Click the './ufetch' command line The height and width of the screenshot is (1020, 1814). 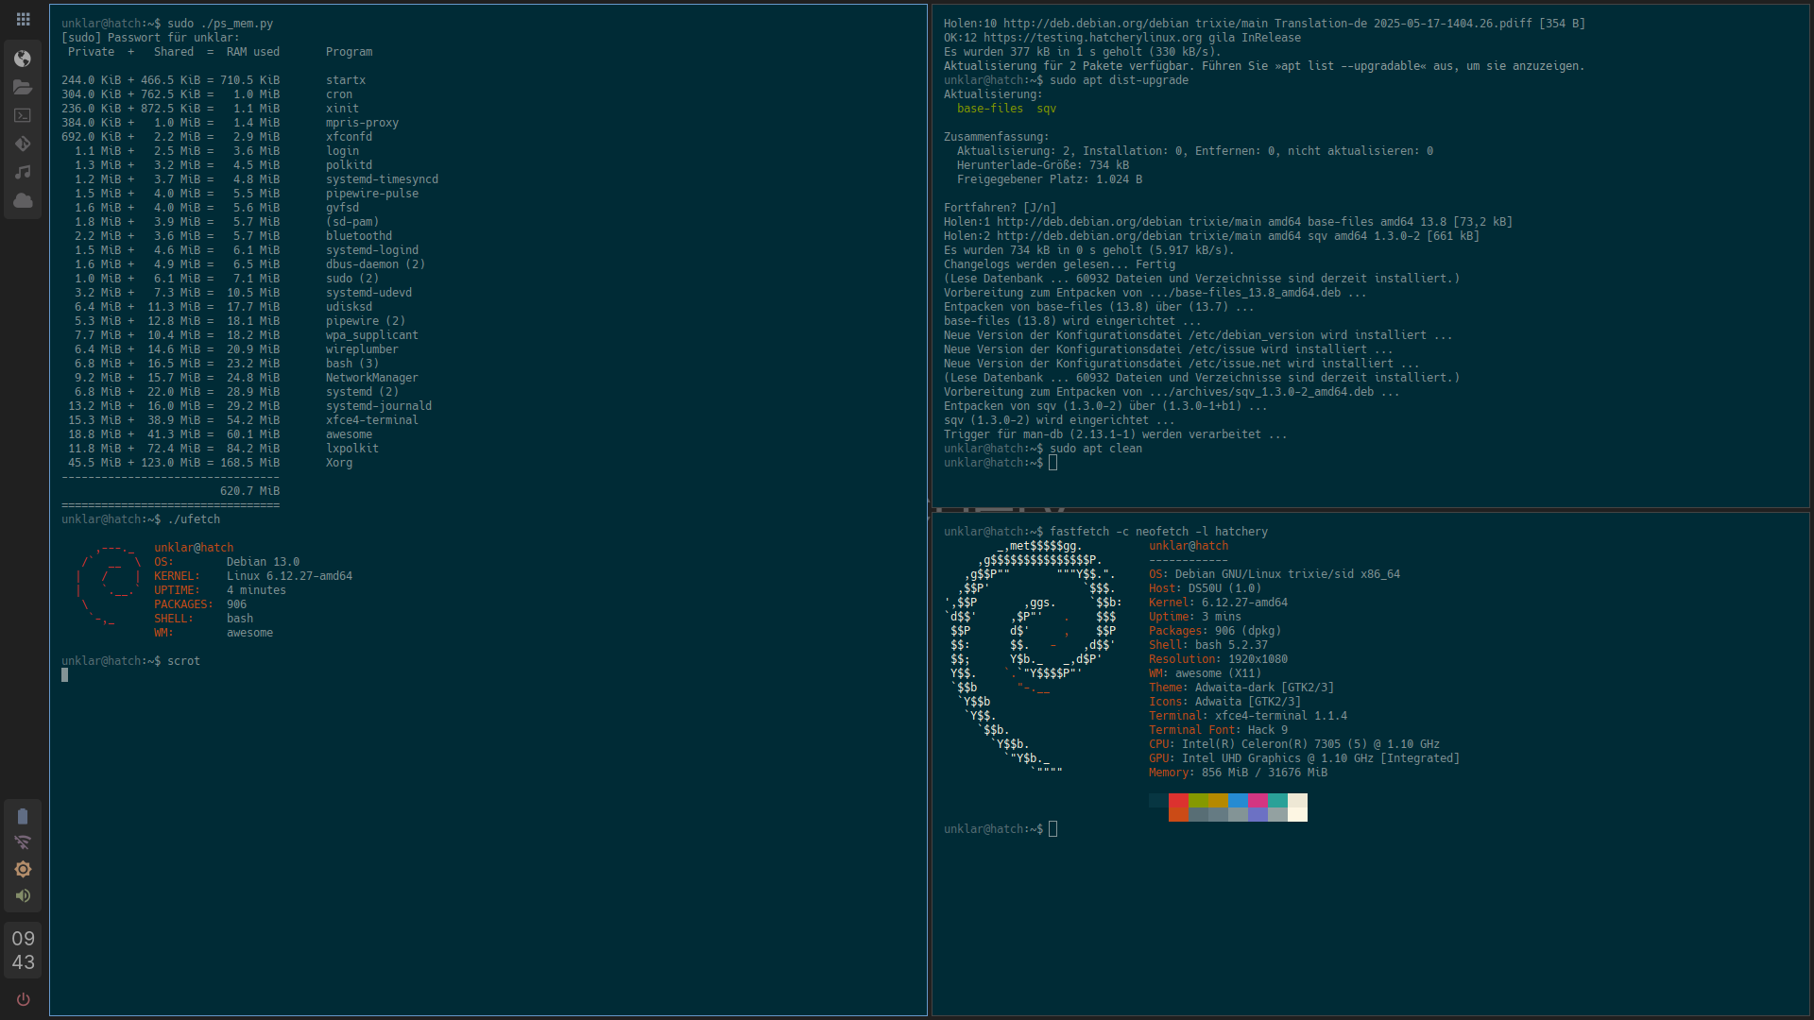tap(194, 519)
